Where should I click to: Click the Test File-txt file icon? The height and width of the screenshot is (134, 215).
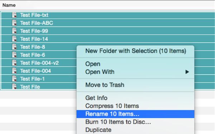(x=14, y=15)
